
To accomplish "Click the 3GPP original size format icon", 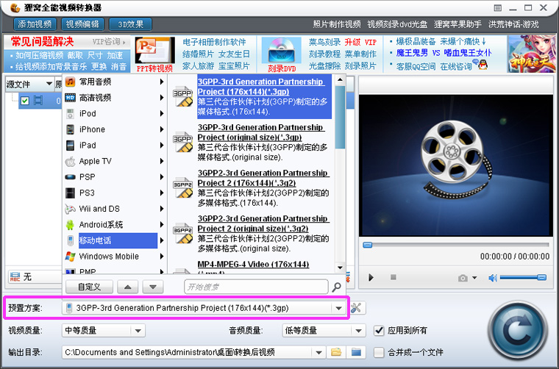I will click(183, 142).
